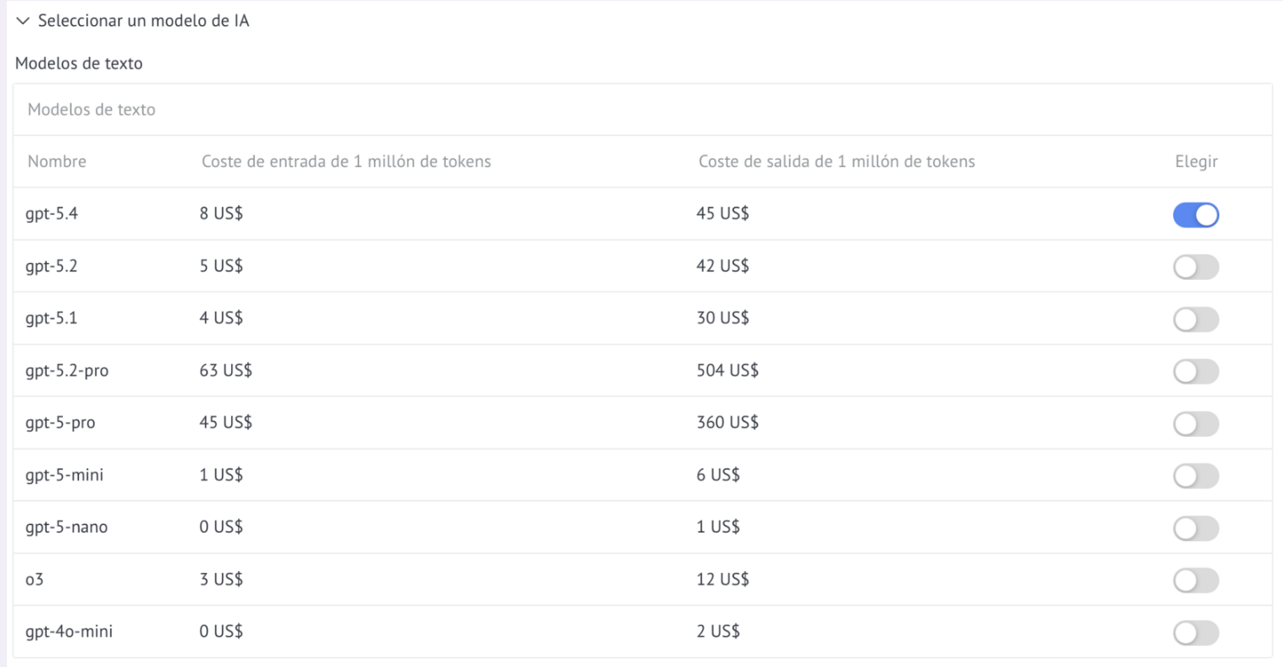Click the o3 model name
The width and height of the screenshot is (1283, 667).
[x=34, y=579]
